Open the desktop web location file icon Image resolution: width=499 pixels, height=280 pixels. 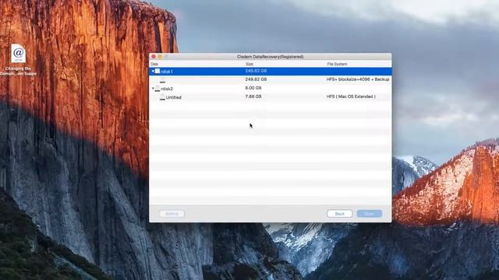(x=19, y=54)
